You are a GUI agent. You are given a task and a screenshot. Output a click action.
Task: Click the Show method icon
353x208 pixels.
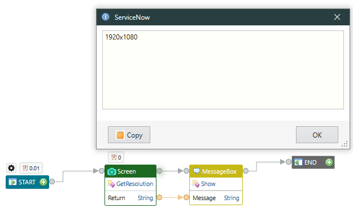pyautogui.click(x=195, y=184)
